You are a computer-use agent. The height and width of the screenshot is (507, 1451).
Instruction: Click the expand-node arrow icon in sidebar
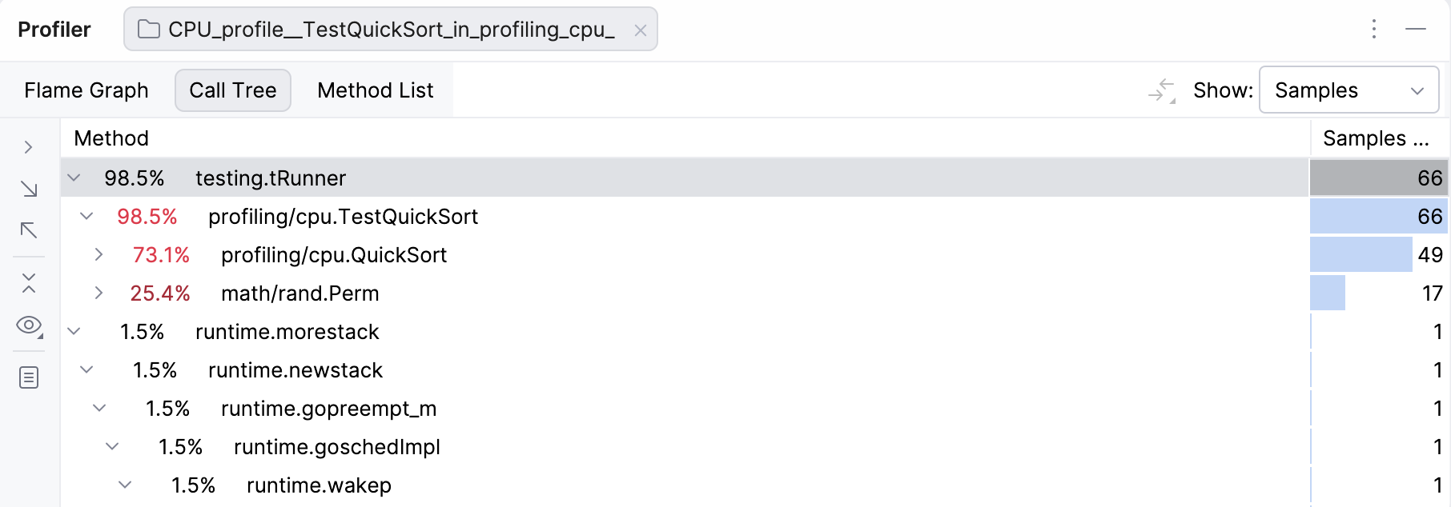coord(29,146)
